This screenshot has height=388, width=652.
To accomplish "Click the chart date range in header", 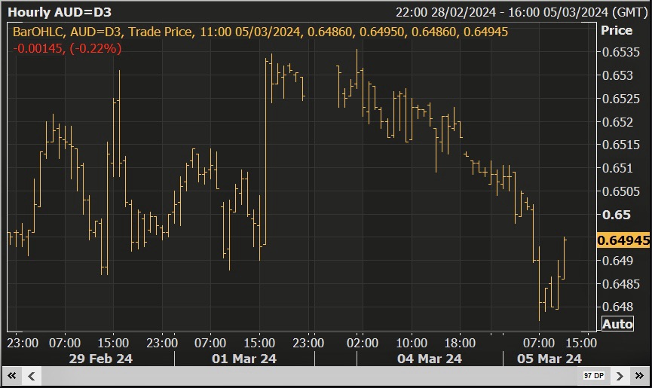I will (x=520, y=12).
